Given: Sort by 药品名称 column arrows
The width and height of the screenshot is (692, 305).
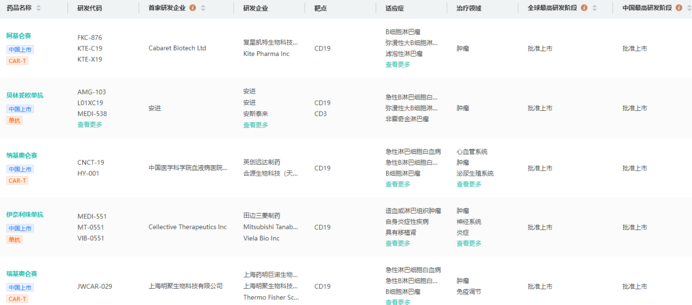Looking at the screenshot, I should click(38, 8).
